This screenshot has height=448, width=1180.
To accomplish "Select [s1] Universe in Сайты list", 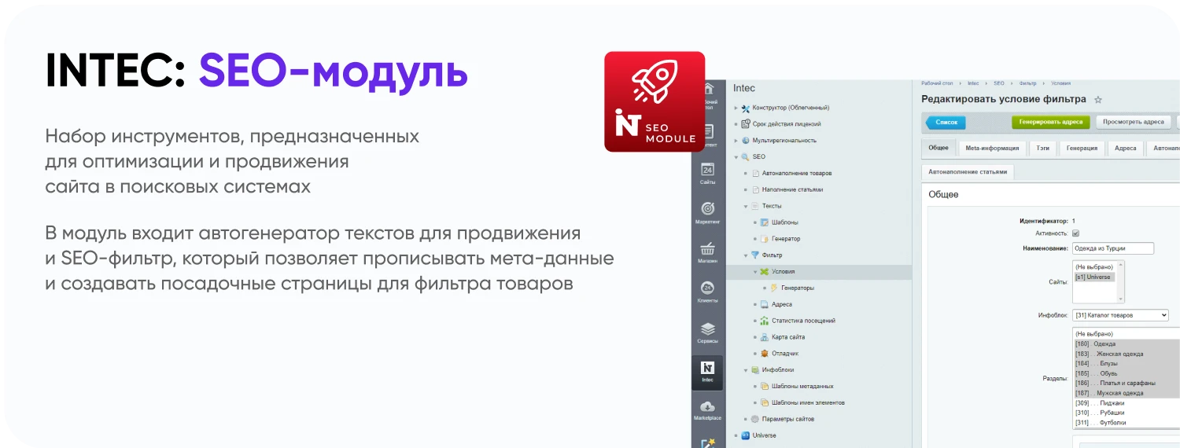I will (1093, 277).
